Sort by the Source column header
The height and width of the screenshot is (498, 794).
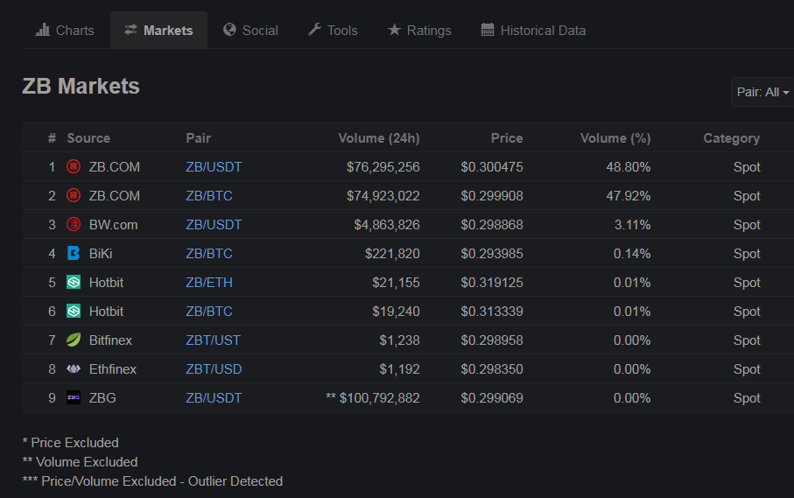(88, 138)
